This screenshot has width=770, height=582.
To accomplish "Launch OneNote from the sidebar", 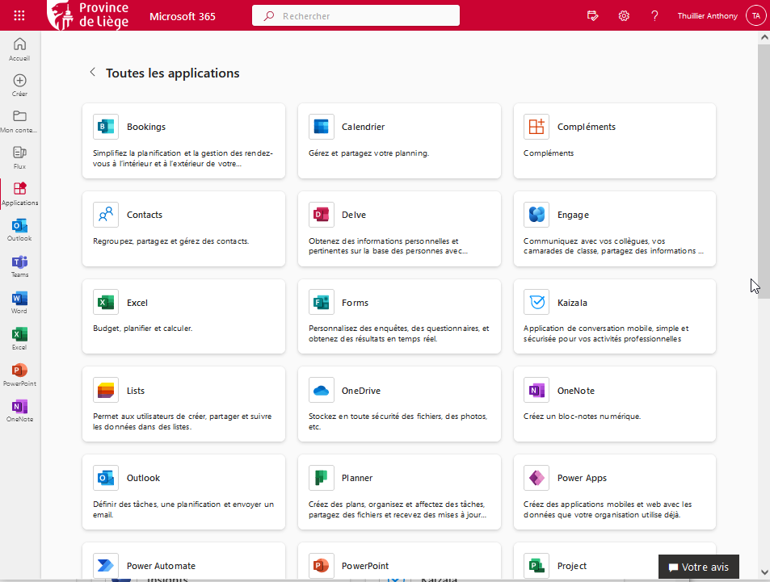I will tap(19, 411).
